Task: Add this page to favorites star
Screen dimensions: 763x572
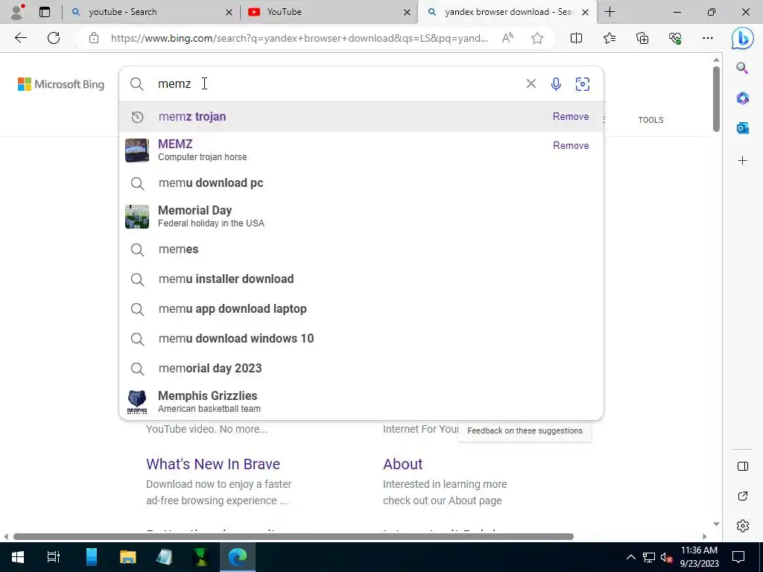Action: tap(537, 38)
